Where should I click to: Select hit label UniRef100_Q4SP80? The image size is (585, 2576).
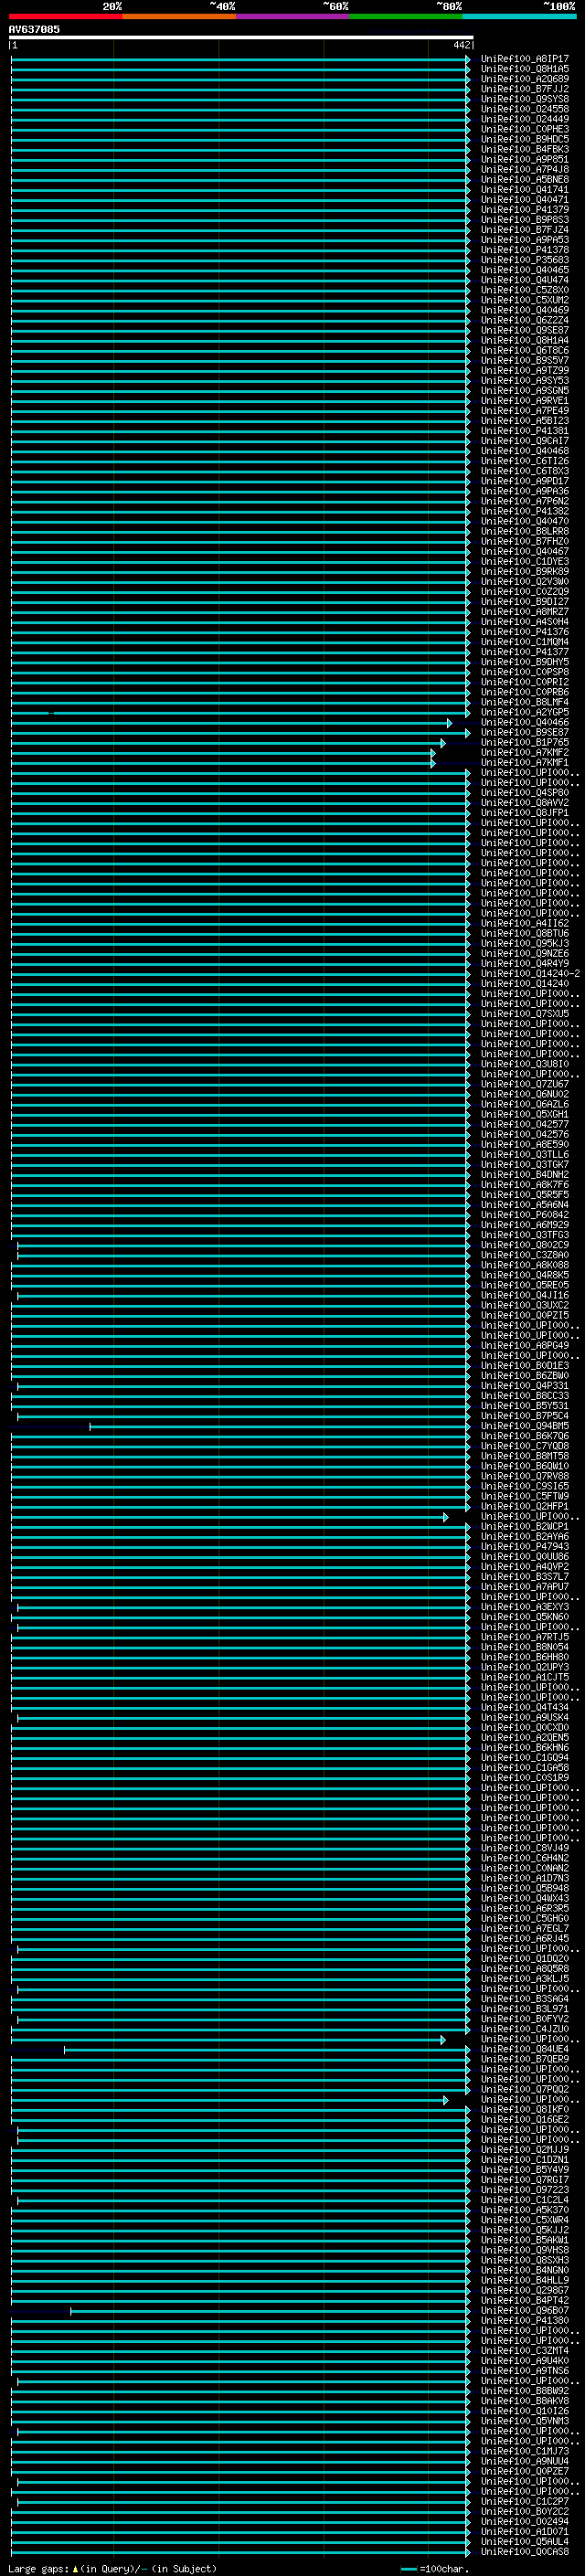[x=524, y=793]
